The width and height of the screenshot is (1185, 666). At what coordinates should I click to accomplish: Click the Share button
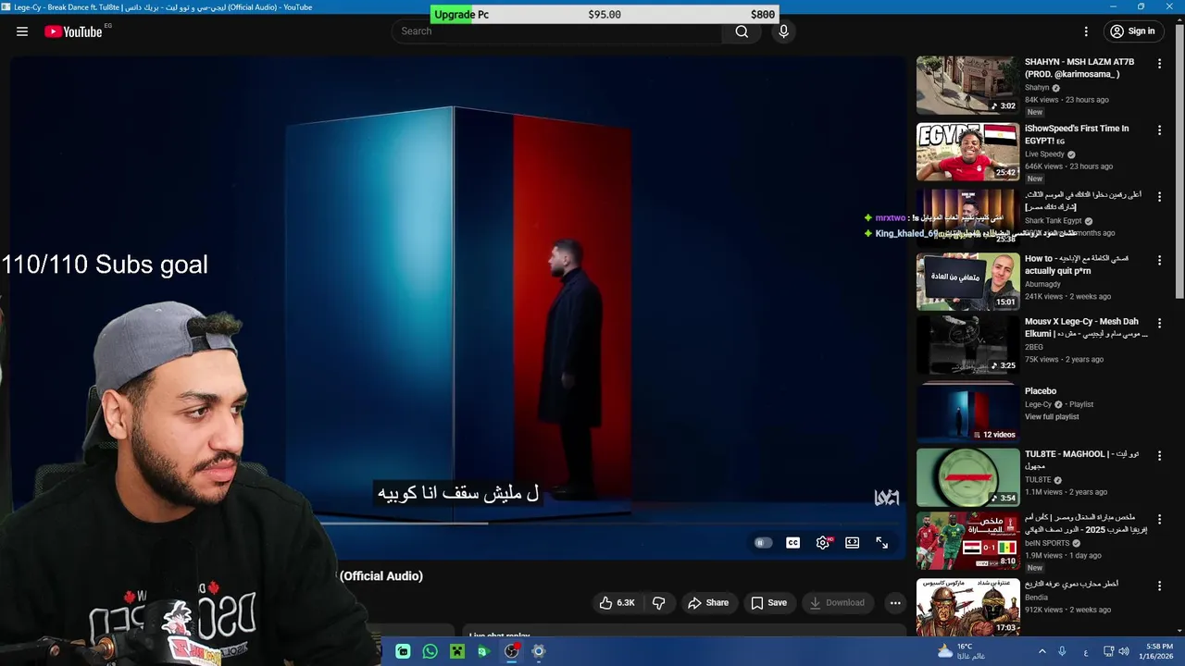click(708, 603)
